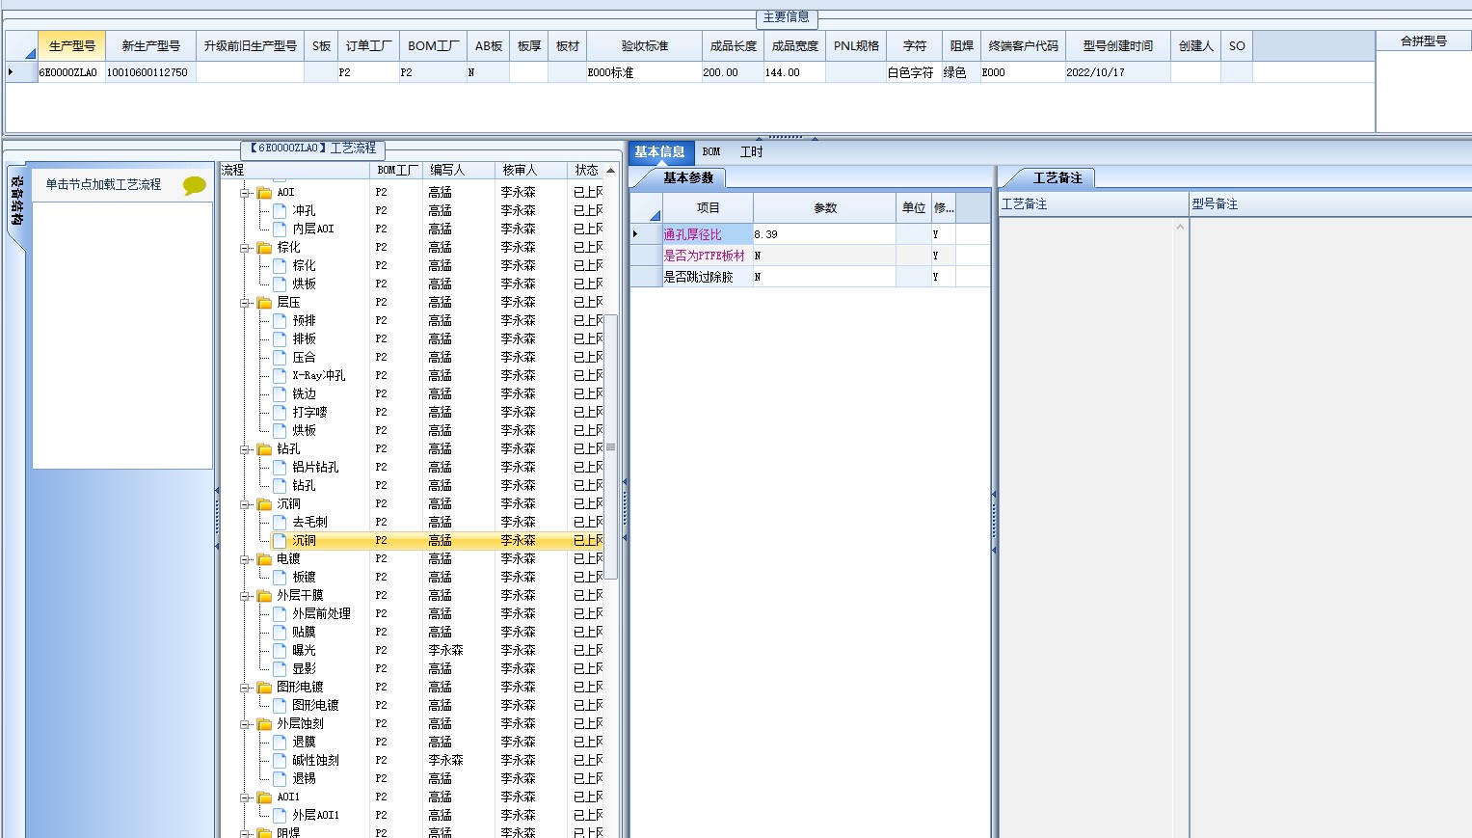Click the 通孔厚径比 value cell 8.39
The width and height of the screenshot is (1472, 838).
click(824, 234)
